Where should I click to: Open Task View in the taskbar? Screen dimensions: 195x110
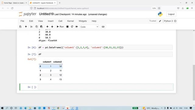pos(16,108)
